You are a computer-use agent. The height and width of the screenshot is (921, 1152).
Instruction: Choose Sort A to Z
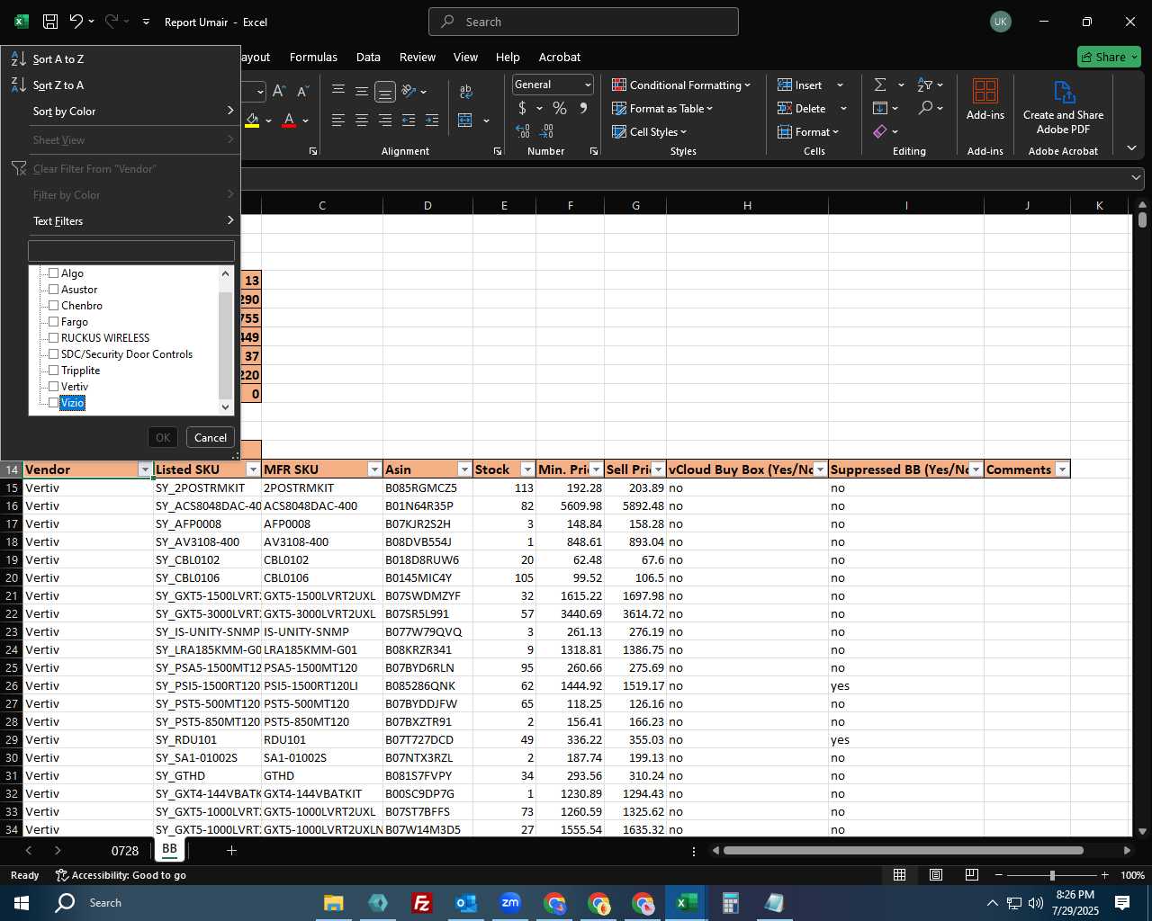coord(121,58)
